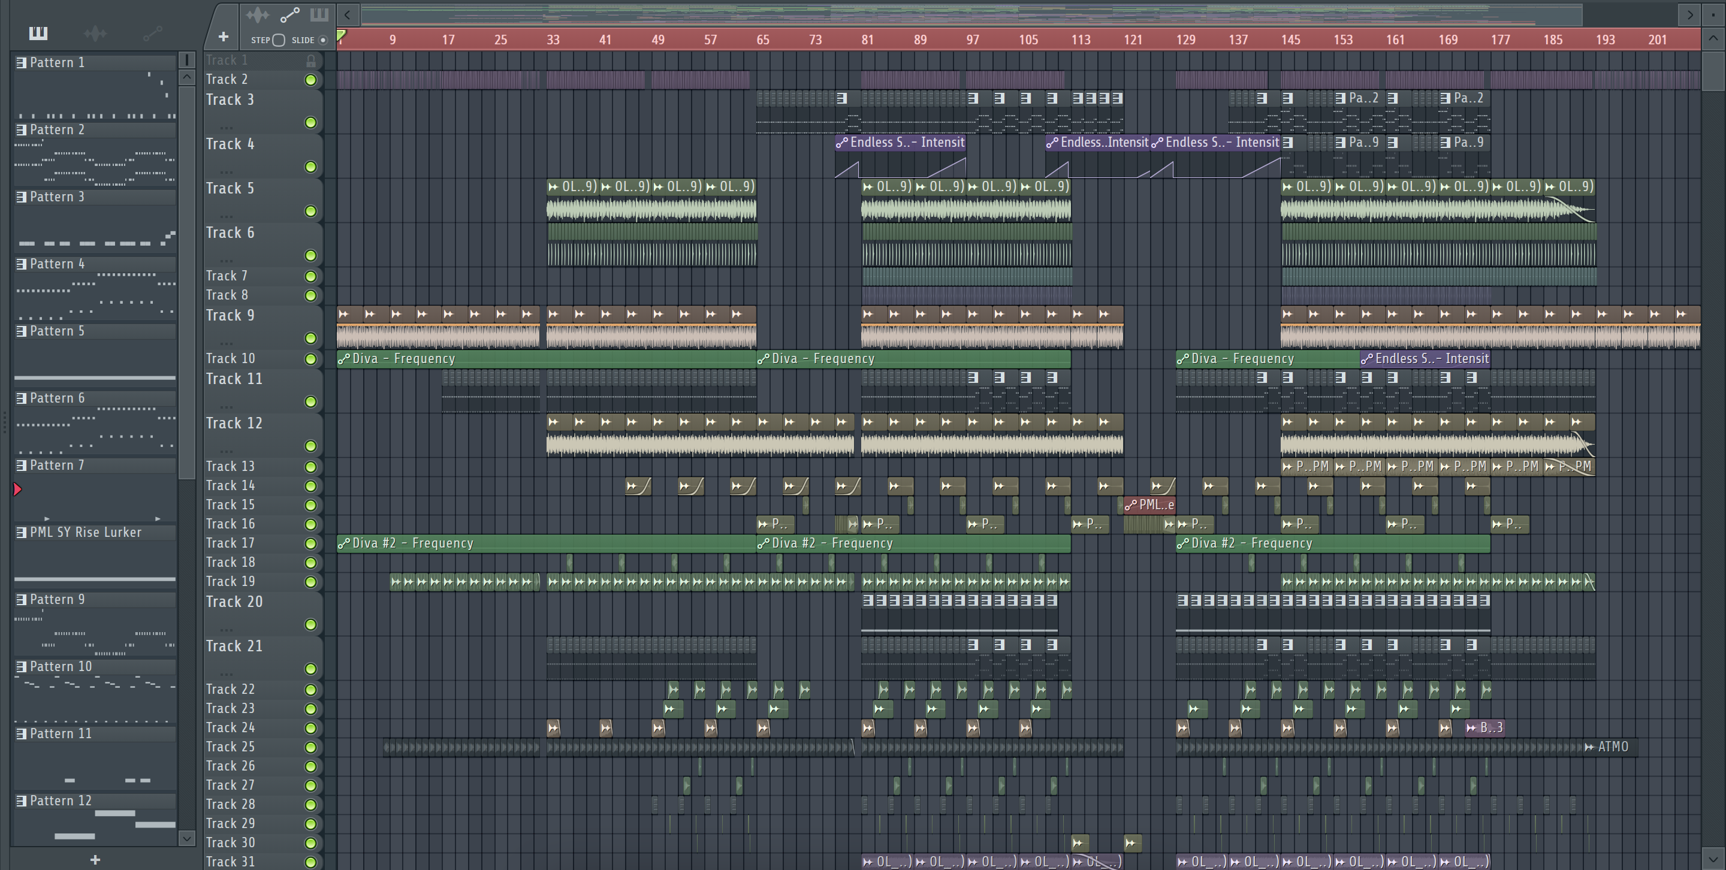Select the pattern picker piano icon
The height and width of the screenshot is (870, 1726).
click(38, 33)
